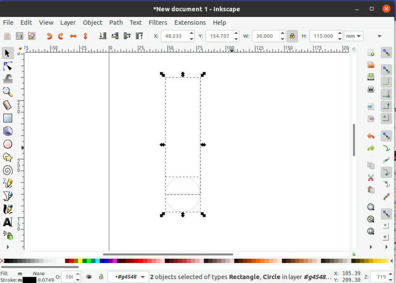The width and height of the screenshot is (396, 283).
Task: Open the Filters menu
Action: pyautogui.click(x=158, y=22)
